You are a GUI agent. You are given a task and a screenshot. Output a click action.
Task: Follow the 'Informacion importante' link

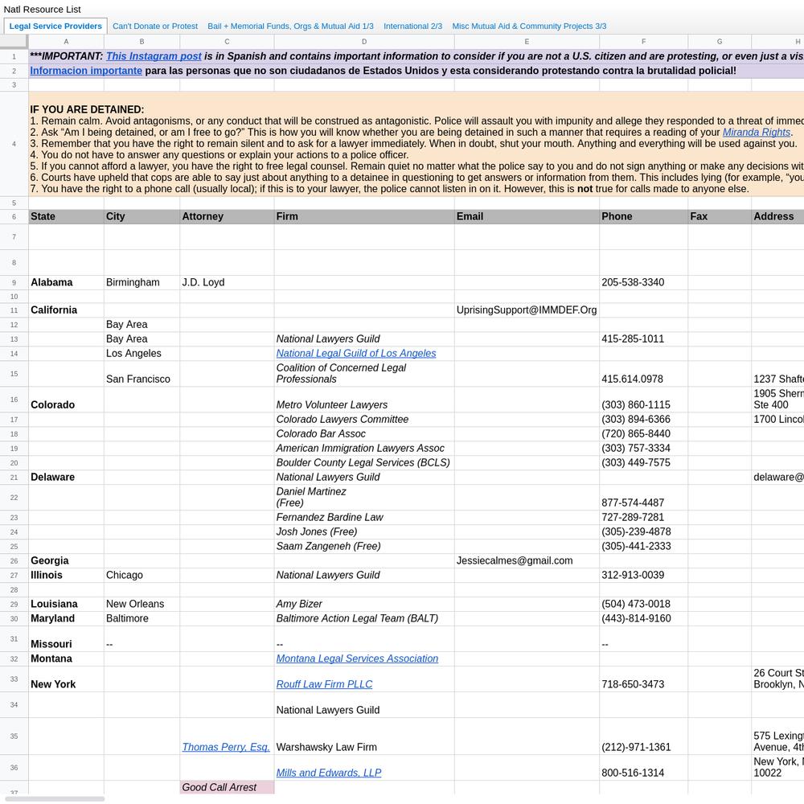[86, 71]
